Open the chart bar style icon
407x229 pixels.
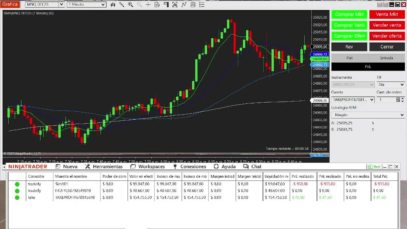113,4
